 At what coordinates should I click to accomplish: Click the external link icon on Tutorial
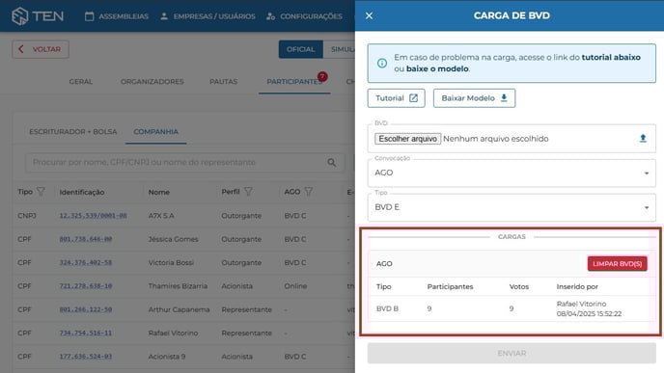coord(413,98)
